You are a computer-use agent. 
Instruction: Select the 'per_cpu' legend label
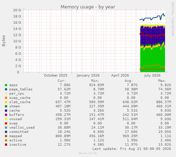(x=17, y=94)
